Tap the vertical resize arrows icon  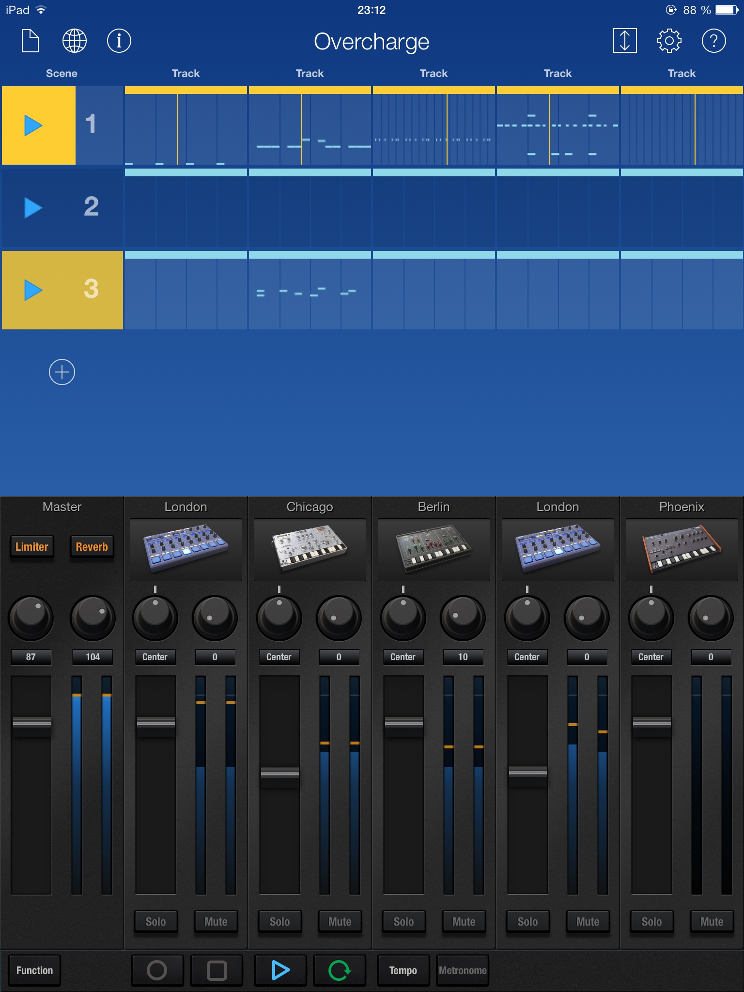(624, 41)
